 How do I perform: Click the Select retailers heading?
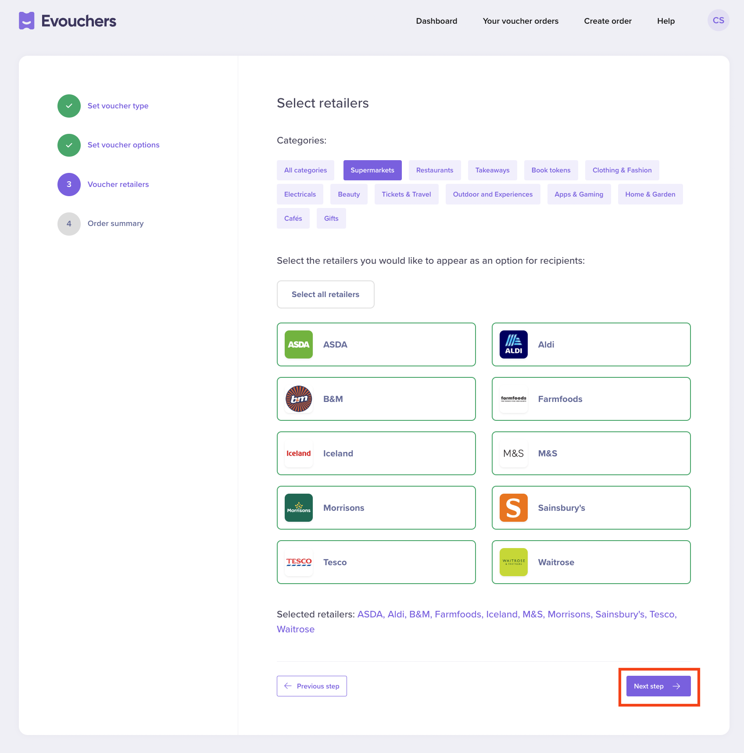323,103
